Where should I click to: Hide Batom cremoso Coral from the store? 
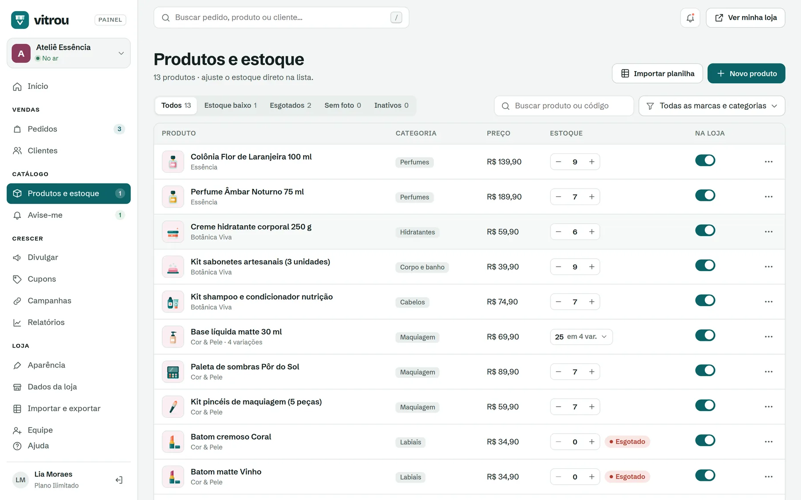705,440
